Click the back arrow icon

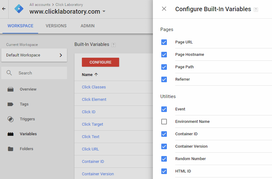tap(4, 9)
